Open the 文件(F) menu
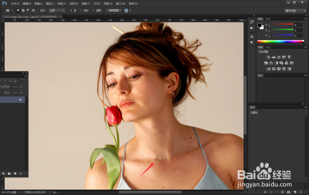This screenshot has width=309, height=195. (x=15, y=3)
